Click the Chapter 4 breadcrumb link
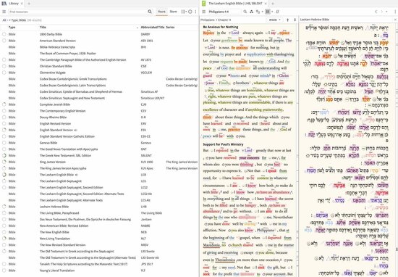The image size is (398, 277). point(224,20)
